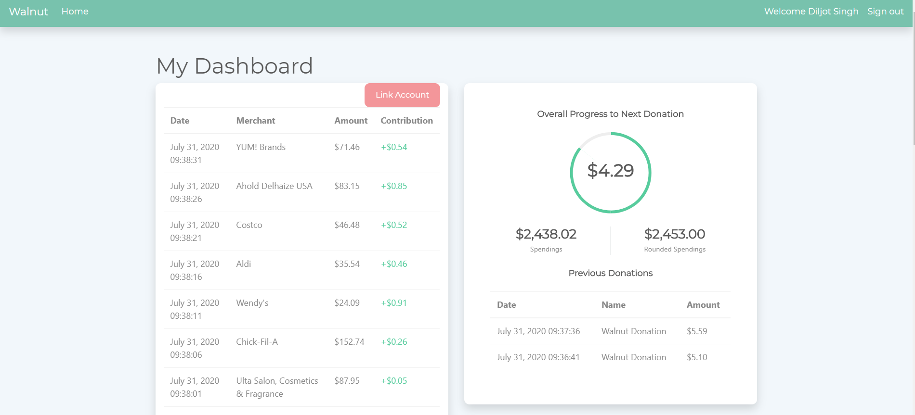Select the Wendy's merchant cell
This screenshot has width=915, height=415.
[252, 303]
